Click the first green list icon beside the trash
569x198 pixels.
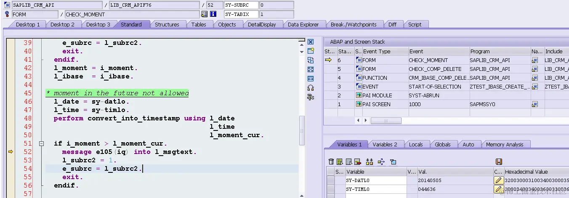click(x=340, y=162)
